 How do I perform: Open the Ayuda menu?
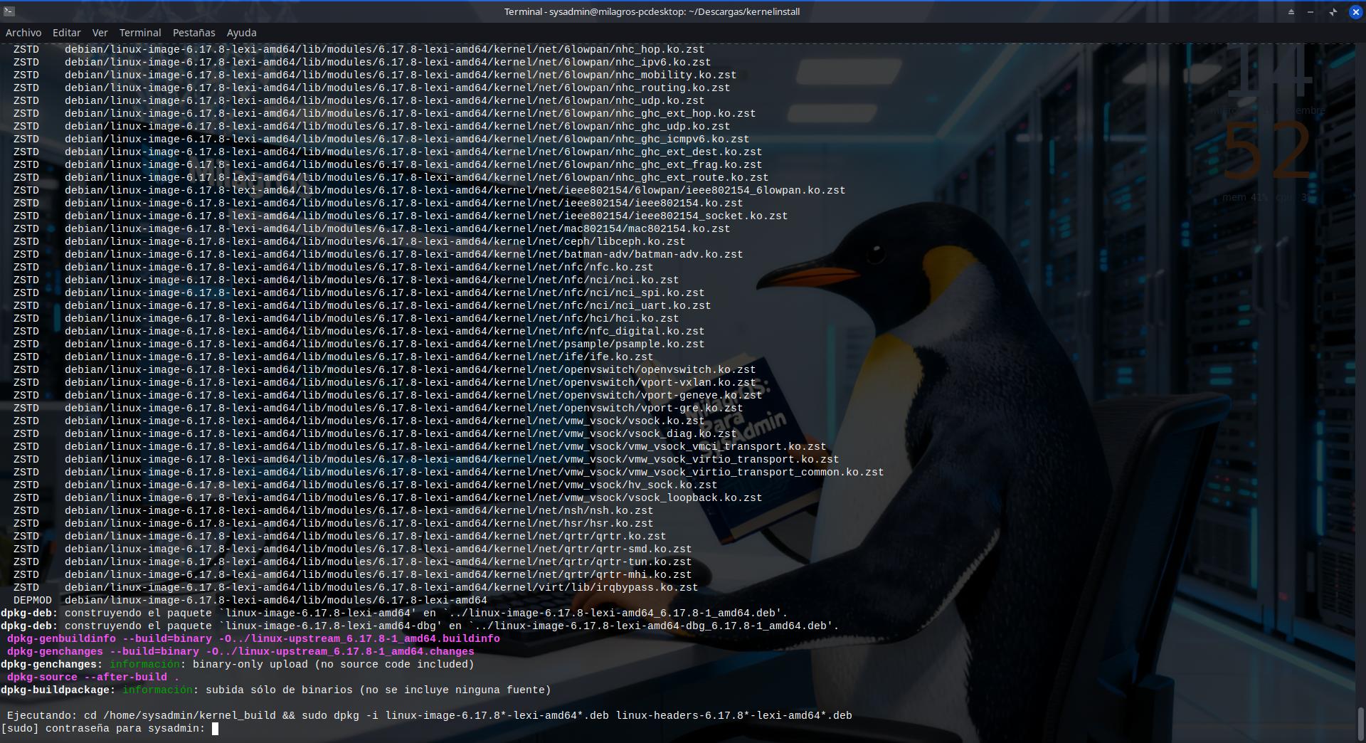241,33
